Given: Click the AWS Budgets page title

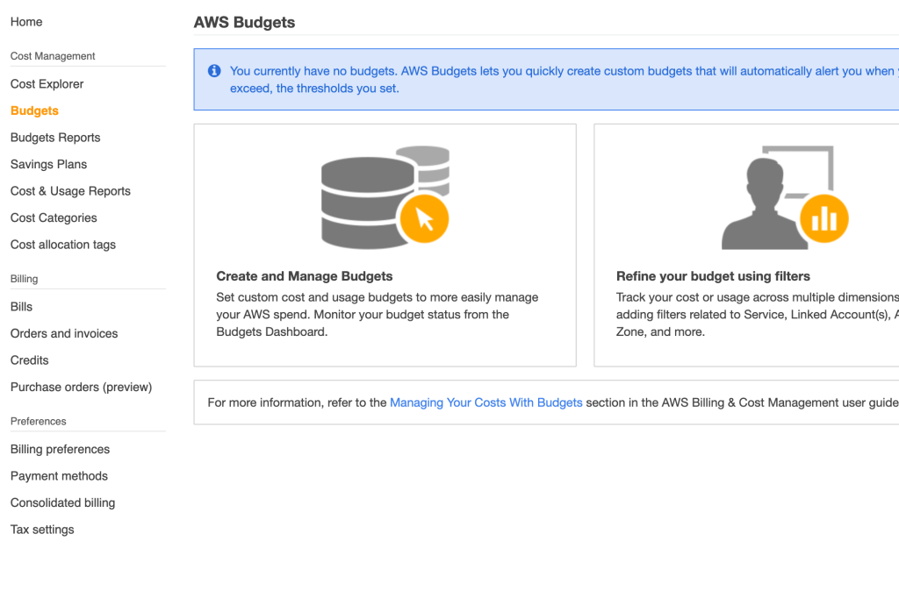Looking at the screenshot, I should click(244, 22).
